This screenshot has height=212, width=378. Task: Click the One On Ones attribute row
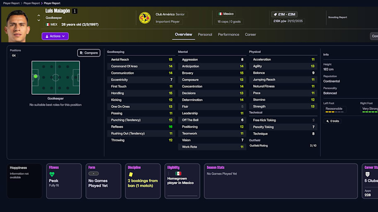(141, 107)
